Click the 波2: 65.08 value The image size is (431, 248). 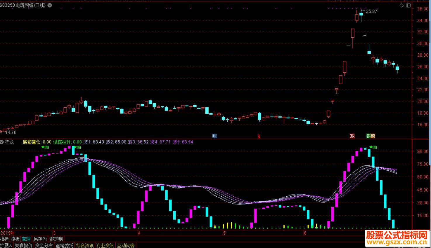coord(116,142)
